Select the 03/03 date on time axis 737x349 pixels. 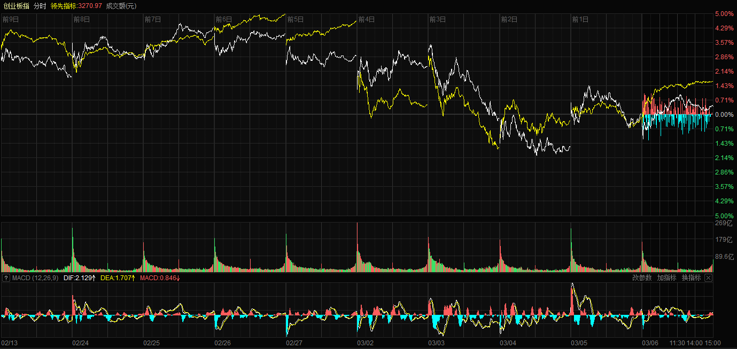437,343
